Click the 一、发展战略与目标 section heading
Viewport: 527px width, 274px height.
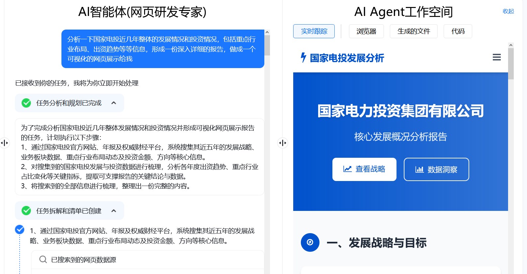click(377, 243)
